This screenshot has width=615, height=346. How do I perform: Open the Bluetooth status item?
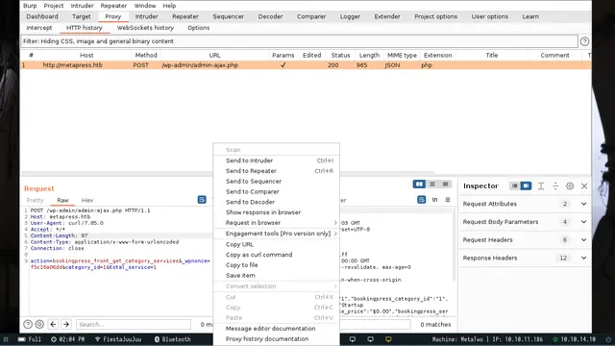(173, 339)
